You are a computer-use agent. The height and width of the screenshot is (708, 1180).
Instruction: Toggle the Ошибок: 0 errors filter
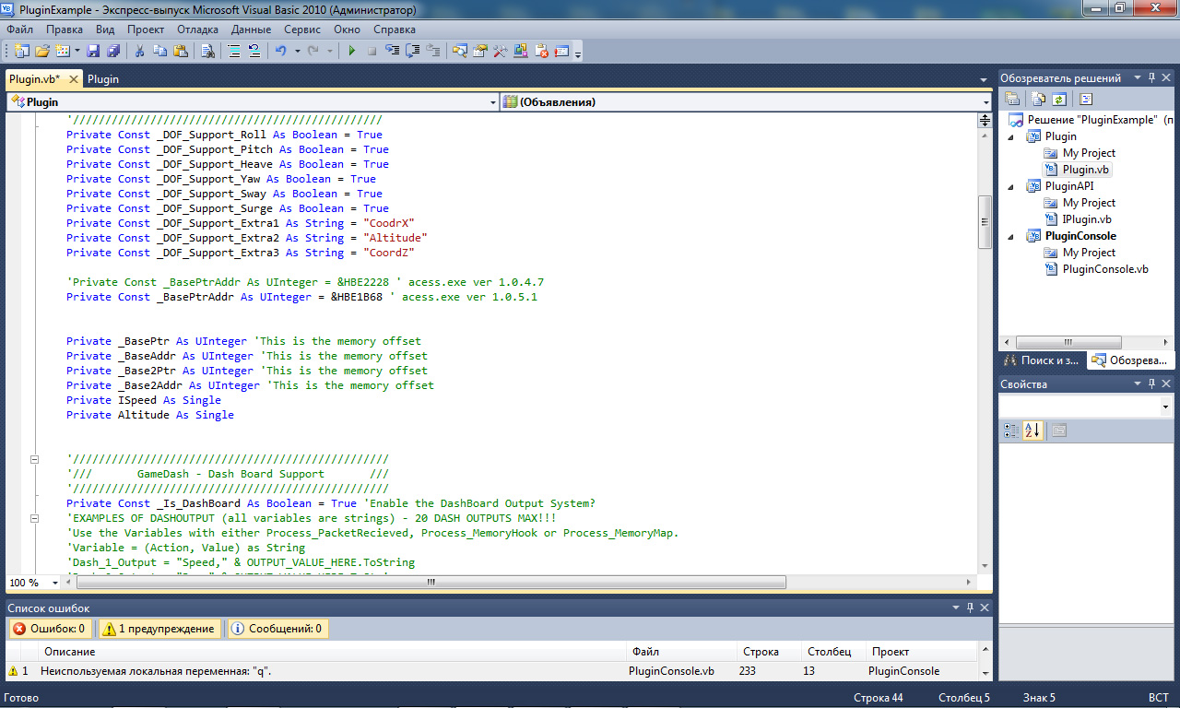[50, 629]
